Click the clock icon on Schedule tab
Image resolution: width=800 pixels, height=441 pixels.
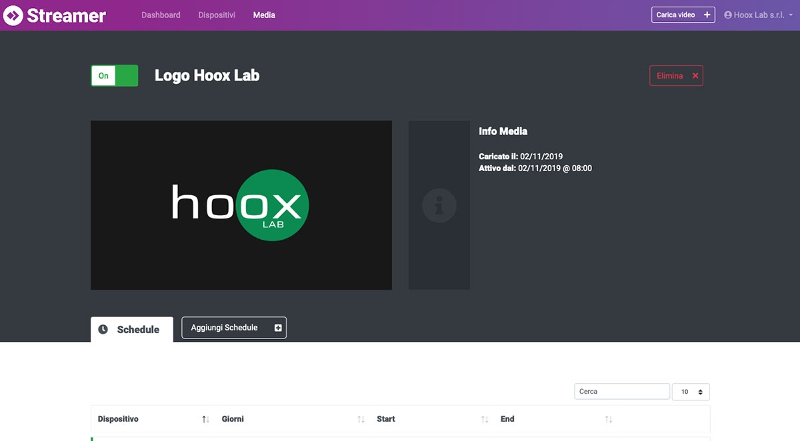pos(103,329)
